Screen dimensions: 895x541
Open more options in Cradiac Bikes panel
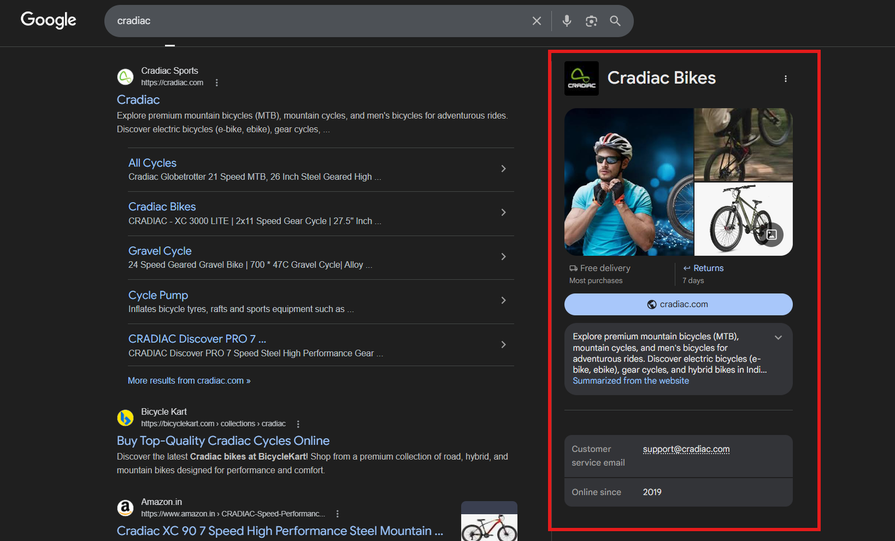pyautogui.click(x=785, y=79)
